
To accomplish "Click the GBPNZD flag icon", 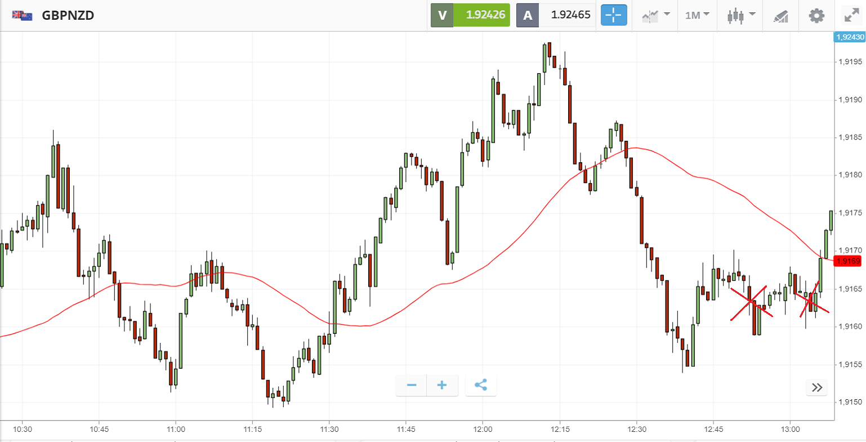I will coord(22,15).
